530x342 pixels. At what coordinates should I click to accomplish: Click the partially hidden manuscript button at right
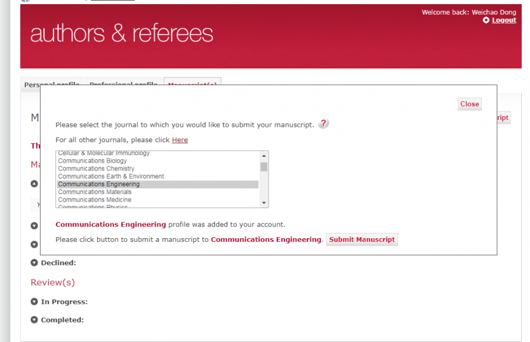[x=503, y=117]
